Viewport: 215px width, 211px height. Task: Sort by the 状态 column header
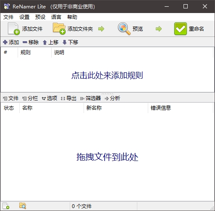[x=10, y=108]
